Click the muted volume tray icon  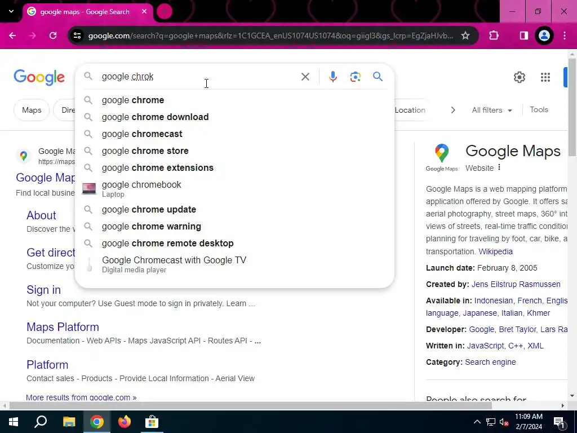pos(504,422)
